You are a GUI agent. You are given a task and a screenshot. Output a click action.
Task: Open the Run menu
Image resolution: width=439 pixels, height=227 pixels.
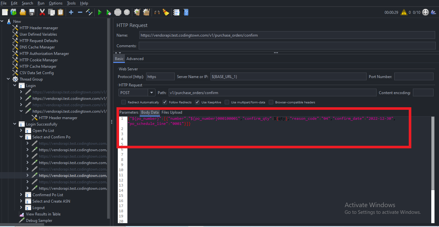(x=41, y=3)
